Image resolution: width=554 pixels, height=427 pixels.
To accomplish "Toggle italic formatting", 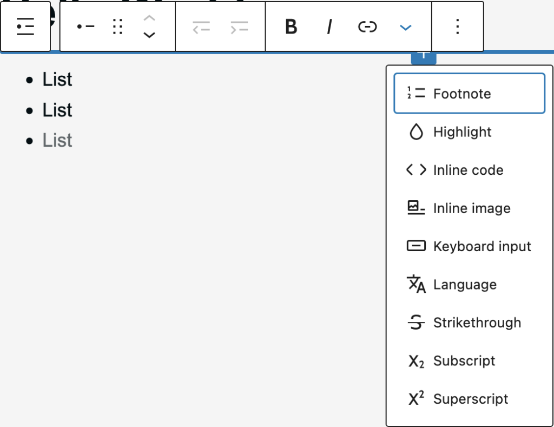I will pos(329,27).
